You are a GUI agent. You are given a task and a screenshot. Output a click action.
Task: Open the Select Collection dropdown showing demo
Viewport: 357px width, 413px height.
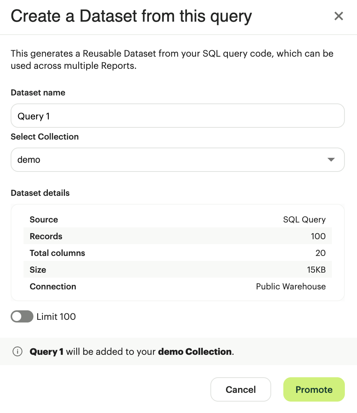177,160
